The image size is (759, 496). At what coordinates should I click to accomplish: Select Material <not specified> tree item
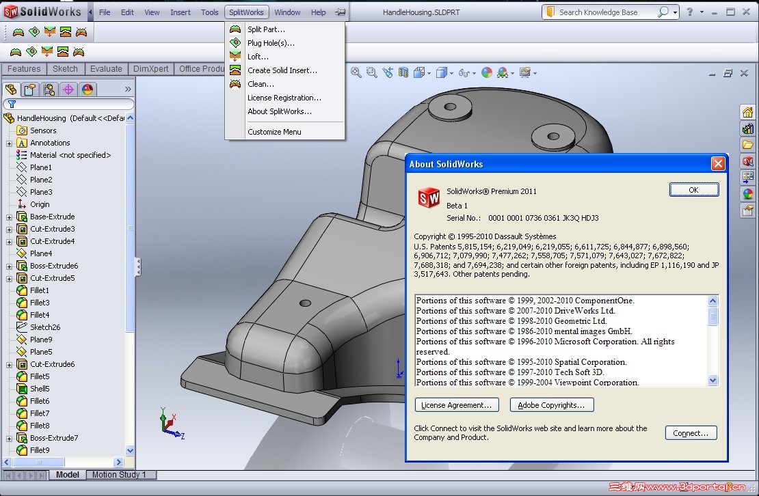click(x=70, y=155)
